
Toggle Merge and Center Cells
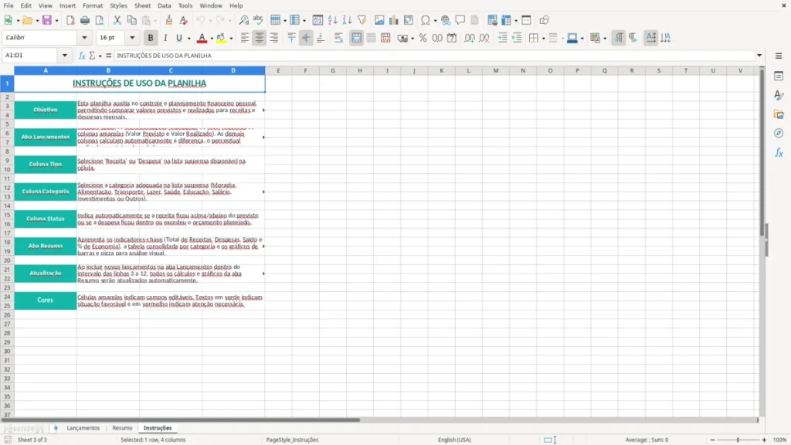356,38
